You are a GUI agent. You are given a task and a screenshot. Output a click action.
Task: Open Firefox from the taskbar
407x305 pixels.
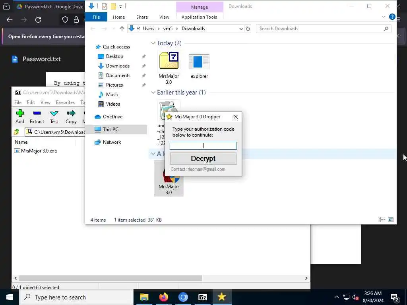click(163, 297)
